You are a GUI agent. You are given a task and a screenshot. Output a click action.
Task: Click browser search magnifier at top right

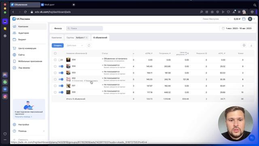tap(255, 5)
